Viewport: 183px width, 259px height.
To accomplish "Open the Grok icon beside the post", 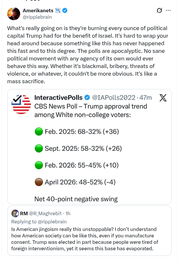I will [159, 11].
